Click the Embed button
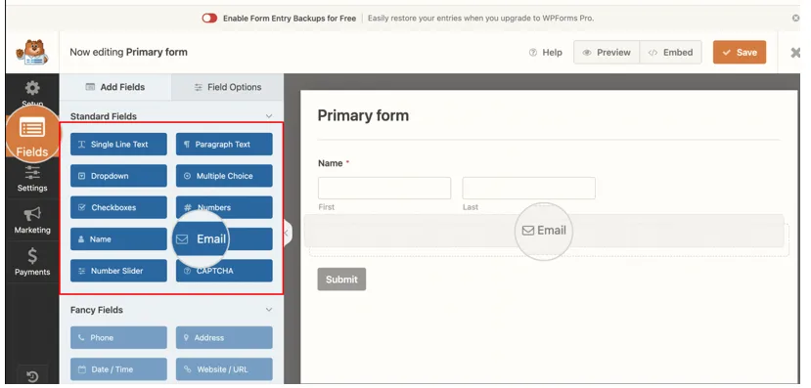 (x=670, y=52)
